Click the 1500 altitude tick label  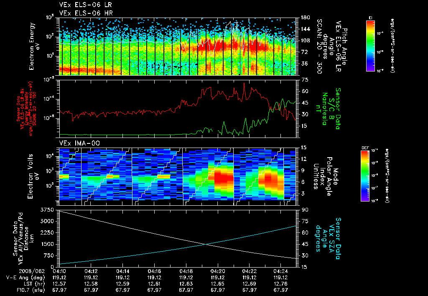point(47,245)
